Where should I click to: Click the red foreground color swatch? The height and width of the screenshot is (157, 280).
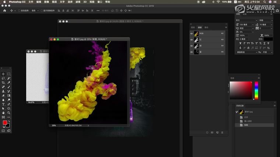pyautogui.click(x=5, y=123)
